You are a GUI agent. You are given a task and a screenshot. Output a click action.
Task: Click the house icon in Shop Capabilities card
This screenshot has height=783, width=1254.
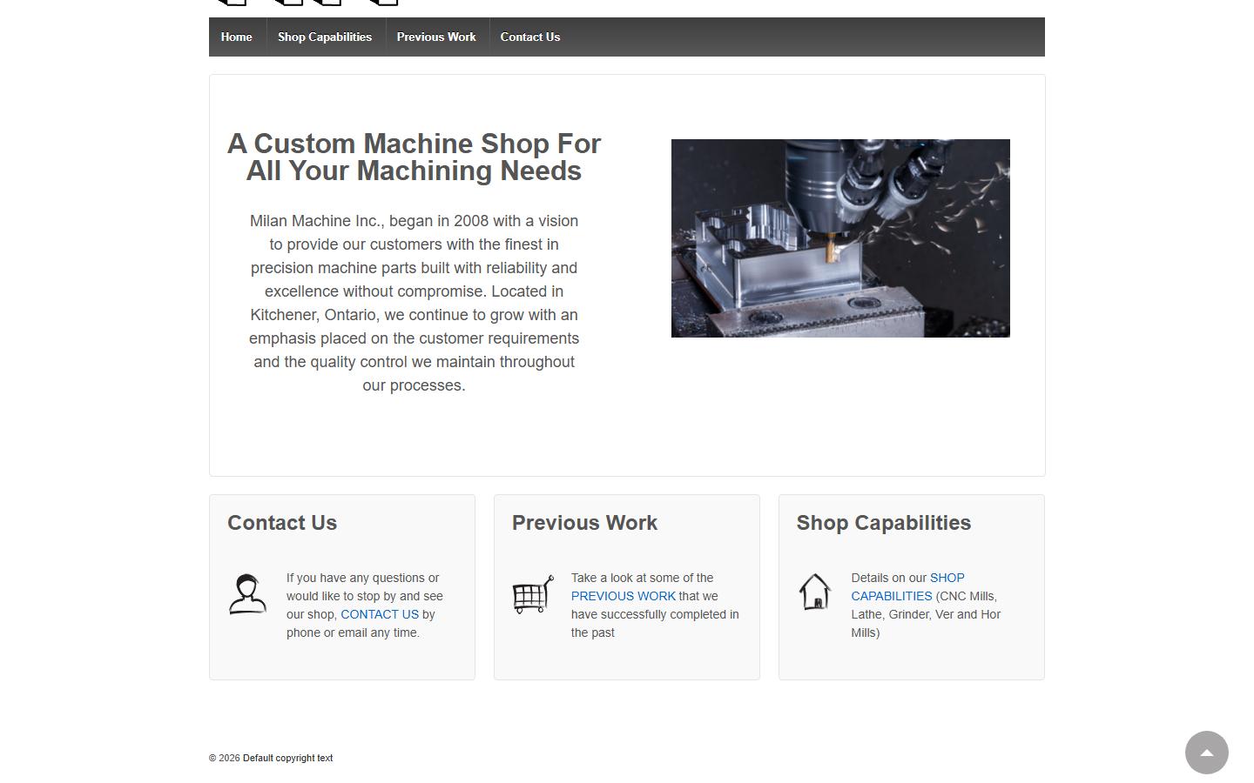(816, 592)
